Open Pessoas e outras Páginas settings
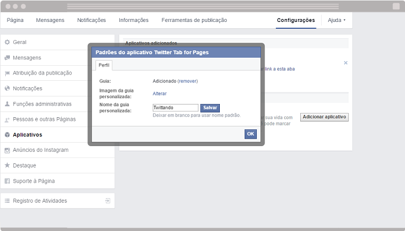This screenshot has width=405, height=231. coord(57,119)
